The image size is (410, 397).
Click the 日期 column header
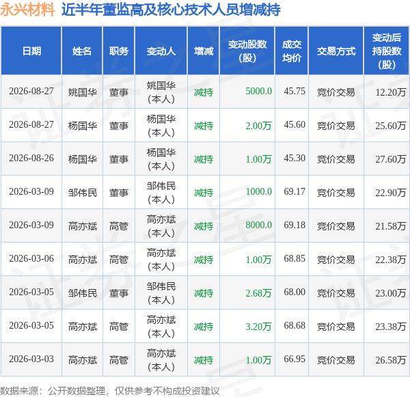pos(31,51)
